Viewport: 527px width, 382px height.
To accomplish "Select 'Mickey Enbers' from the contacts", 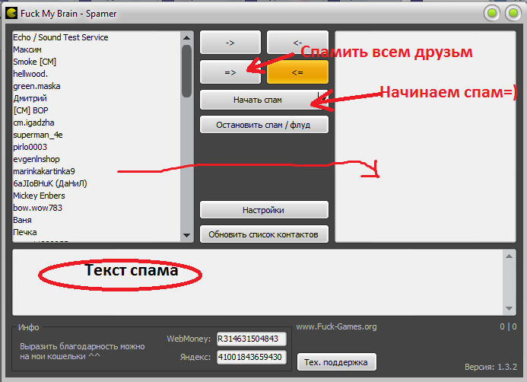I will [x=40, y=196].
